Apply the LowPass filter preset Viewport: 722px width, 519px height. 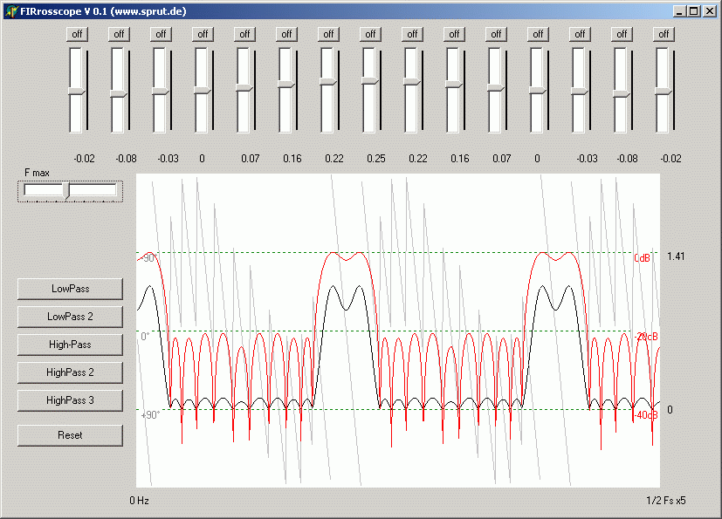[x=70, y=289]
